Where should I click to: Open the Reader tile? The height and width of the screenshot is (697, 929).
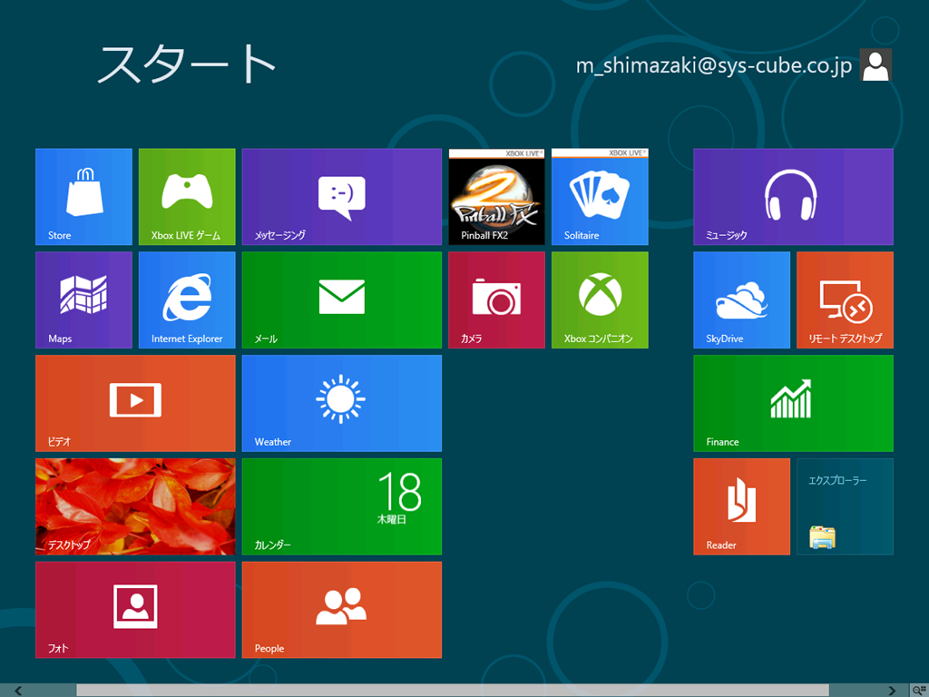pos(742,506)
